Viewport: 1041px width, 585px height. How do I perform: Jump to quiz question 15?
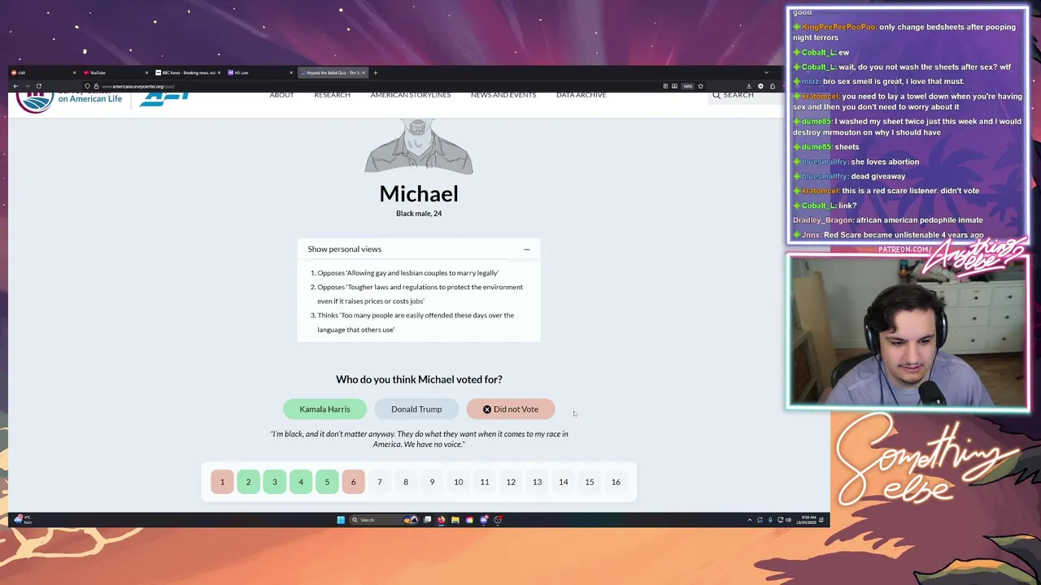point(590,482)
